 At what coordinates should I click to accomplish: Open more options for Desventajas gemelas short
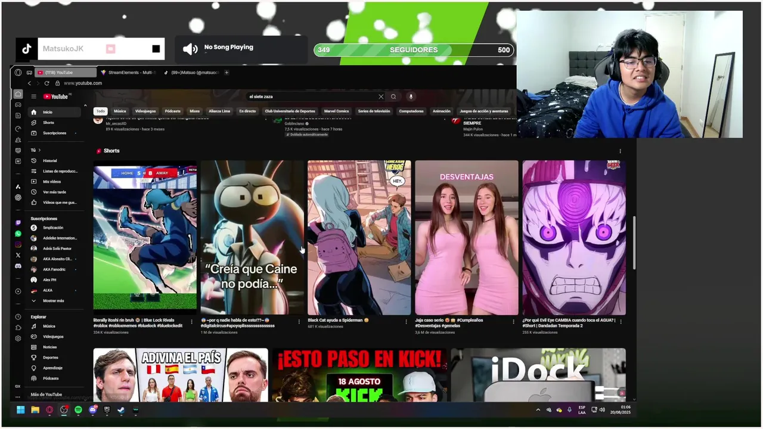513,322
